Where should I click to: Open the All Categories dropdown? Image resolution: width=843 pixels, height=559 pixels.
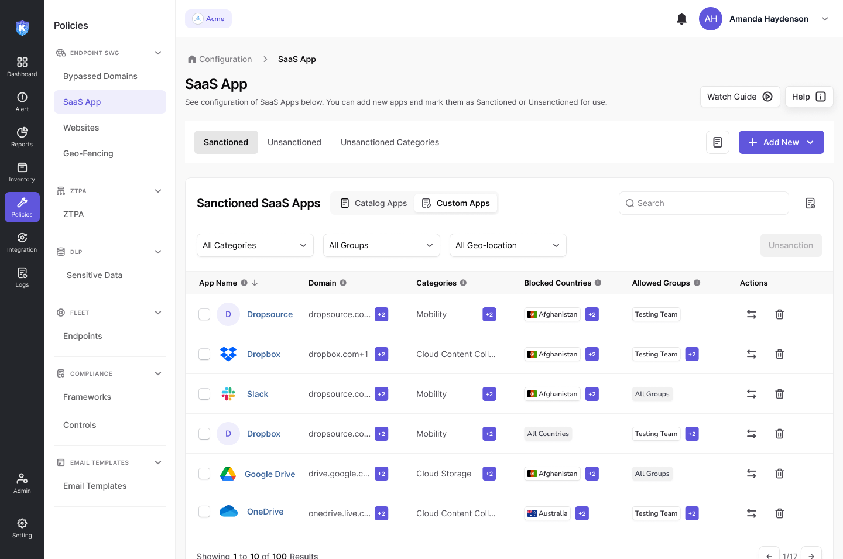tap(255, 245)
